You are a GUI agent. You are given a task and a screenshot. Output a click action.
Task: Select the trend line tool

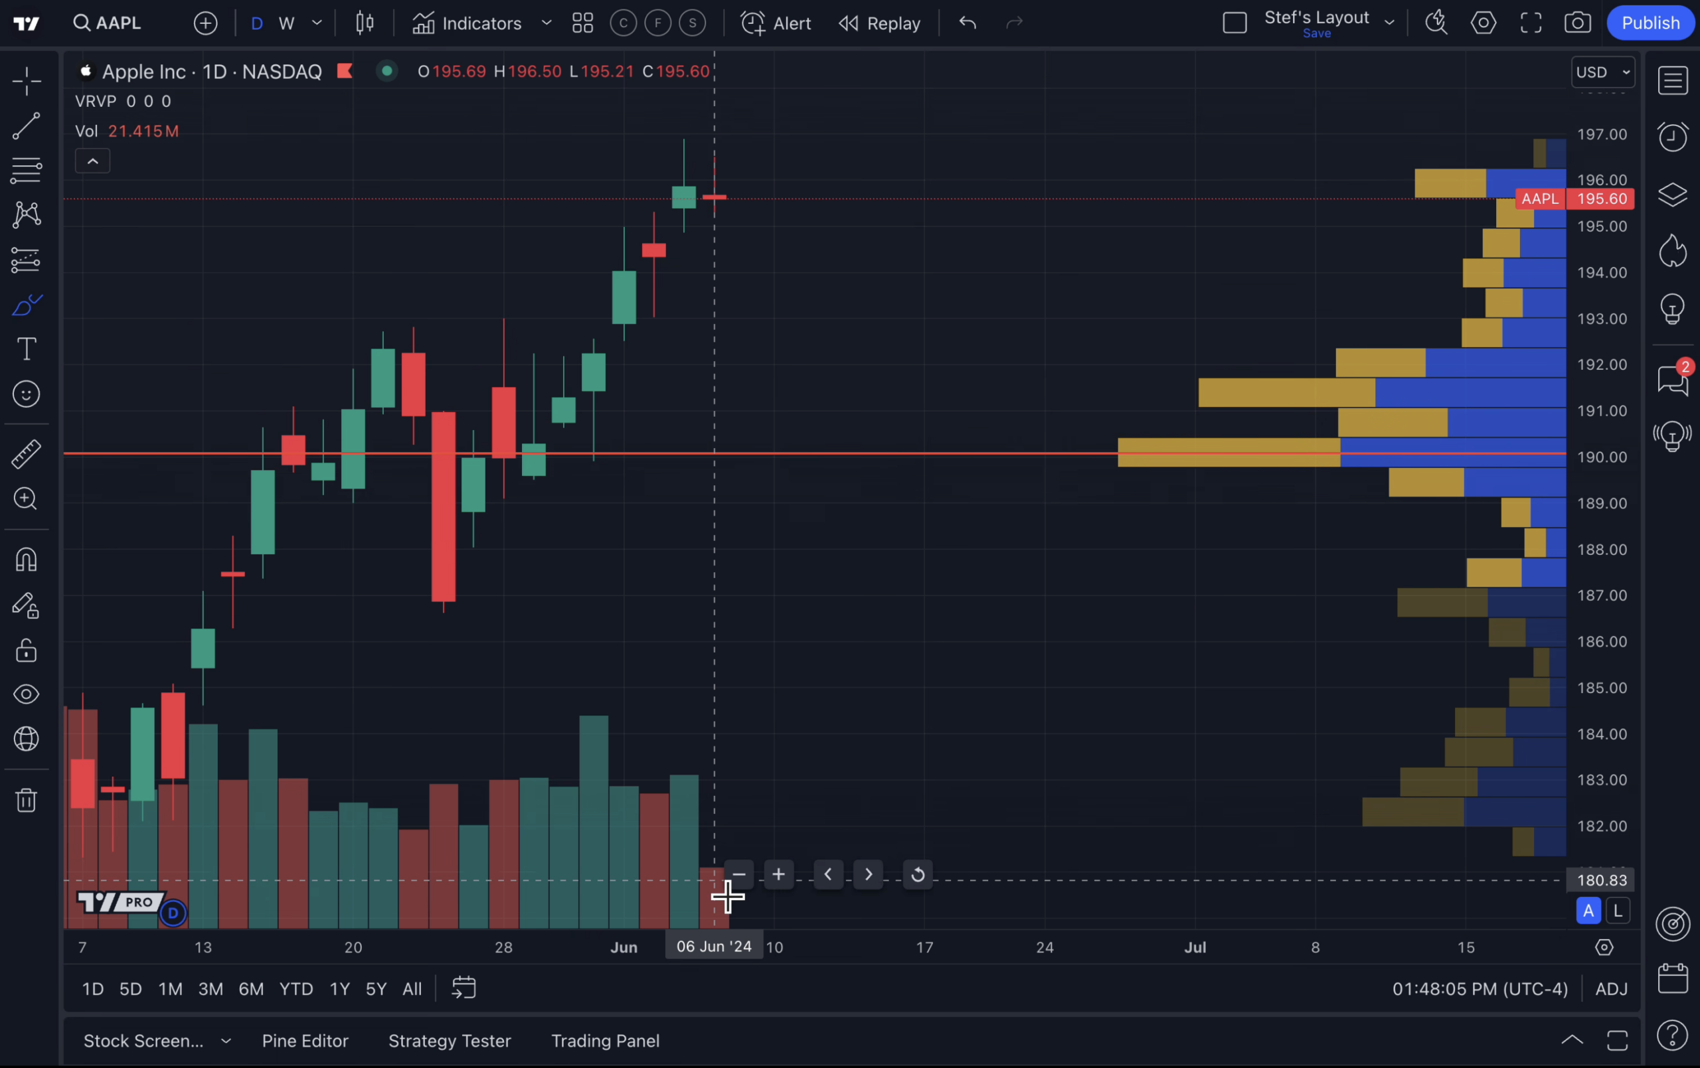[26, 125]
